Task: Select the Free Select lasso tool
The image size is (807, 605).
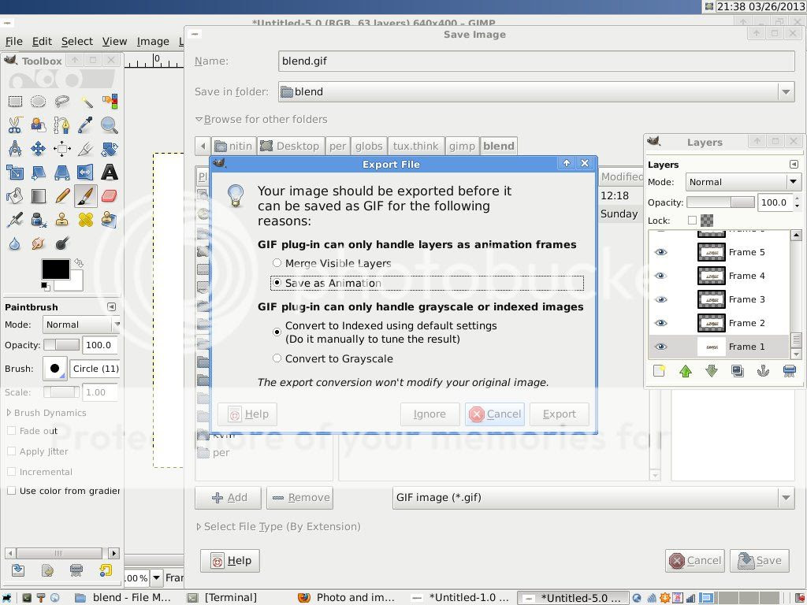Action: click(x=61, y=102)
